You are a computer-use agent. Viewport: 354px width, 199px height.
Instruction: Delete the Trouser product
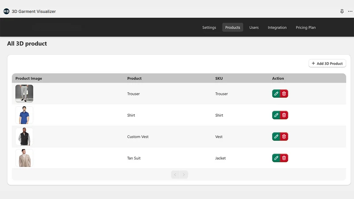pos(284,94)
